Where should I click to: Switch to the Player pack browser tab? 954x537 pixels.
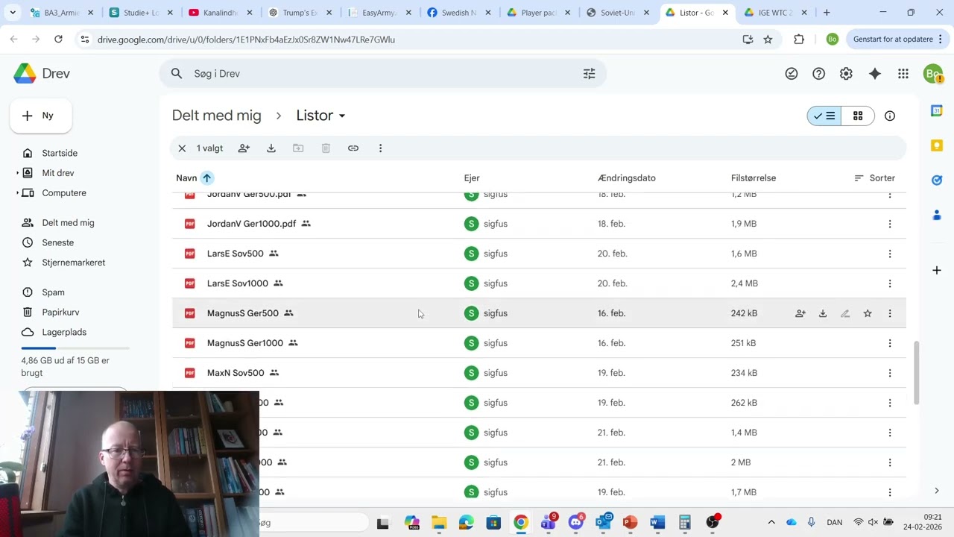[x=540, y=13]
